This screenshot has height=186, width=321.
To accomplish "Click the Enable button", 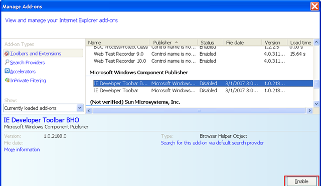I will coord(301,181).
